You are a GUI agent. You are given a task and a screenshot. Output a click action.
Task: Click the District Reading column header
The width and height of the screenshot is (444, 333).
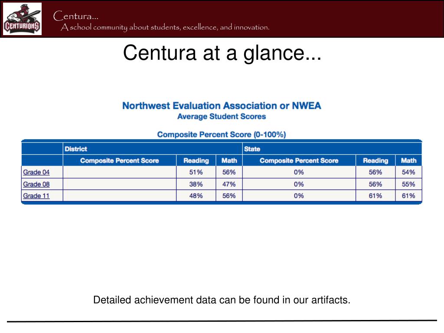pyautogui.click(x=196, y=160)
